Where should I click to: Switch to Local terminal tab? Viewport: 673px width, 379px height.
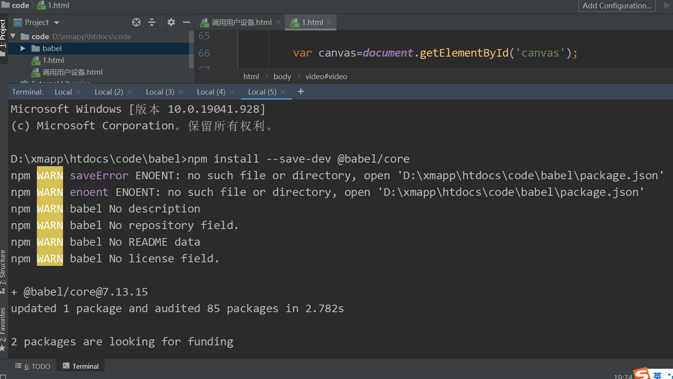(x=63, y=92)
